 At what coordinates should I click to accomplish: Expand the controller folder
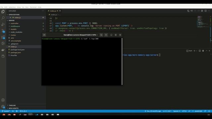(15, 23)
